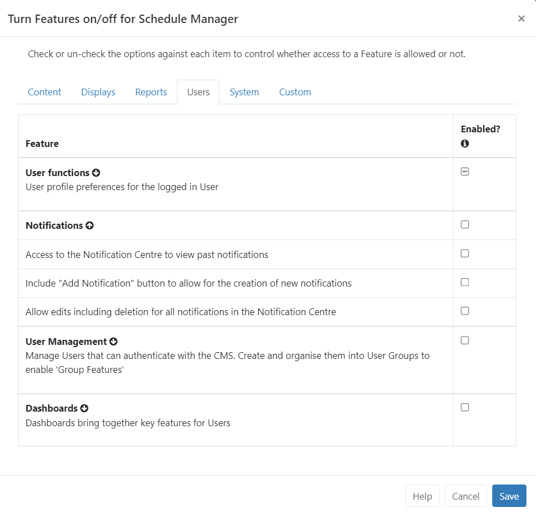Tick the allow edits including deletion checkbox
Viewport: 536px width, 512px height.
coord(465,311)
